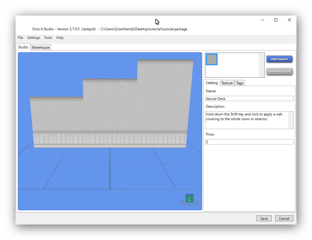Click the Description box's down arrow
Screen dimensions: 312x240
pos(291,126)
